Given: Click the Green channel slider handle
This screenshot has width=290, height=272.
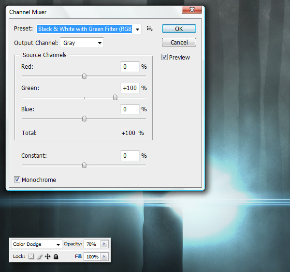Looking at the screenshot, I should 115,97.
